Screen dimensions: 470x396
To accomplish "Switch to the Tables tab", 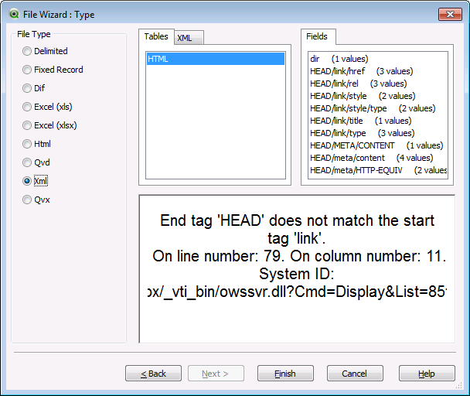I will [156, 37].
